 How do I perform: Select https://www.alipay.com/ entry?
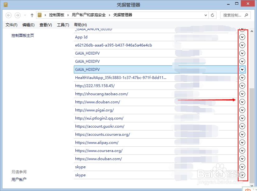pos(159,143)
